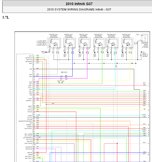Image resolution: width=152 pixels, height=162 pixels.
Task: Click the 'Top of cylinder bank' note text
Action: 41,43
